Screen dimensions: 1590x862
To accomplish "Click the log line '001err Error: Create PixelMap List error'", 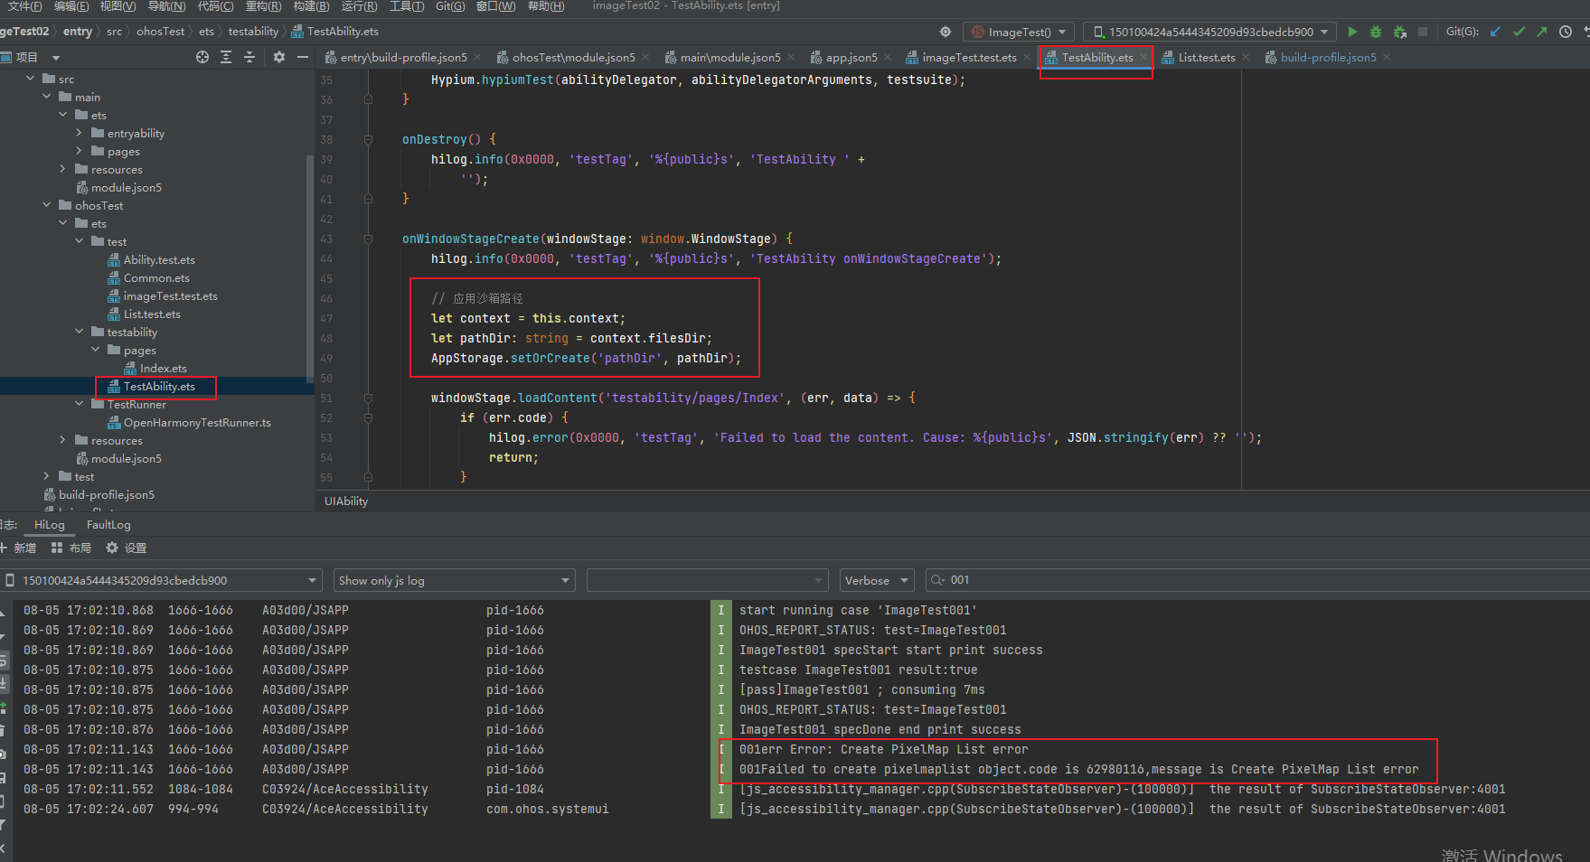I will (x=883, y=749).
